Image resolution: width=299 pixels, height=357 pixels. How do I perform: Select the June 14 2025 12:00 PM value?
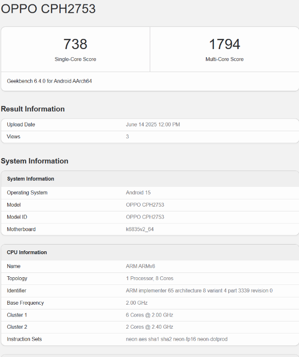153,124
